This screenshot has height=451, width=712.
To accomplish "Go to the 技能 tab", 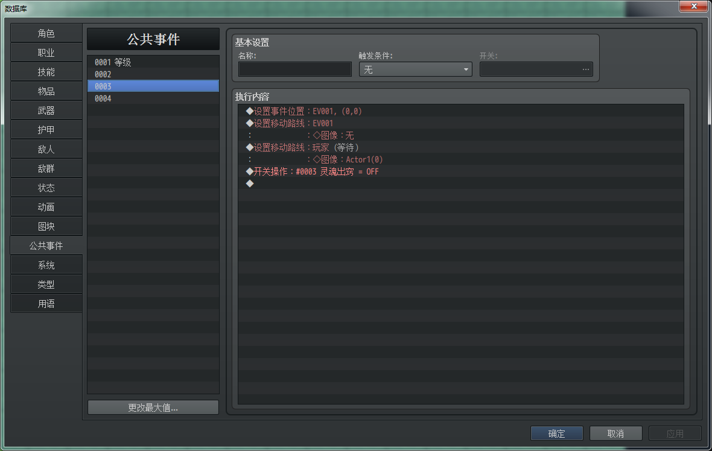I will [46, 72].
